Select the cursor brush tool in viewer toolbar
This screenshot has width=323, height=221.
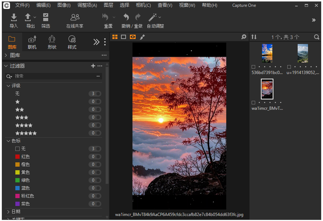click(x=142, y=37)
